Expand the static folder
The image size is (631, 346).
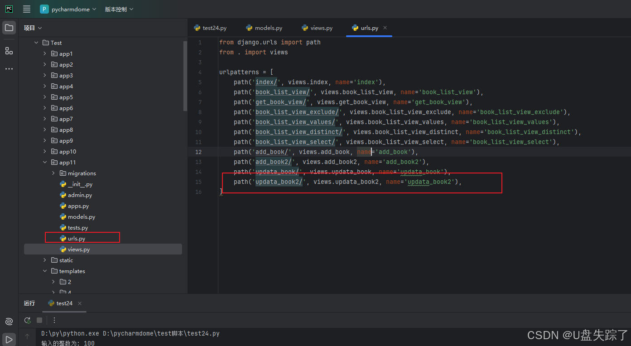tap(44, 260)
